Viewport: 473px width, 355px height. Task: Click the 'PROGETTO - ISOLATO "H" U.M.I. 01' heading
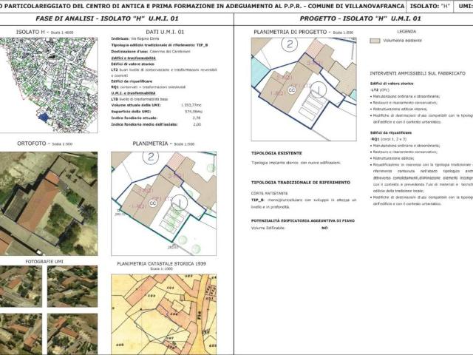pos(360,18)
